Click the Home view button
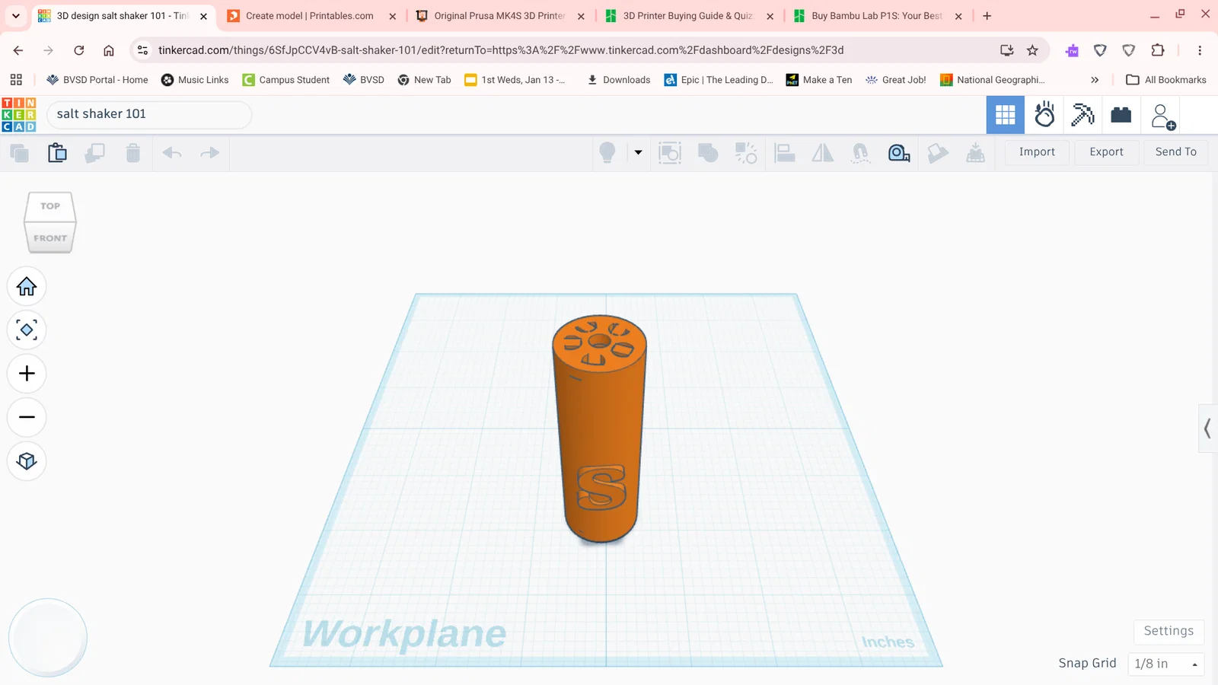Image resolution: width=1218 pixels, height=685 pixels. 27,287
